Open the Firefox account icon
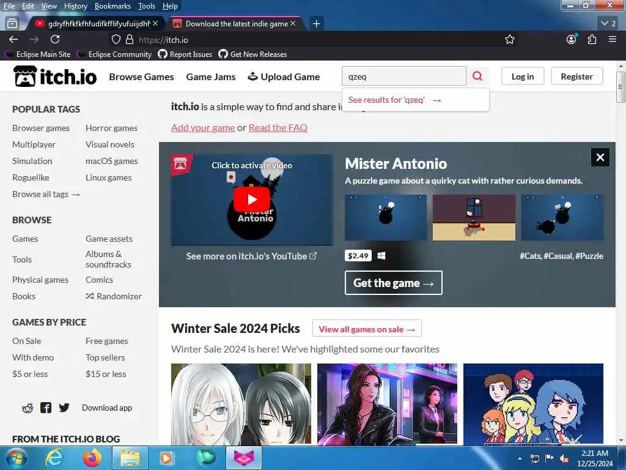This screenshot has height=470, width=626. (x=572, y=40)
